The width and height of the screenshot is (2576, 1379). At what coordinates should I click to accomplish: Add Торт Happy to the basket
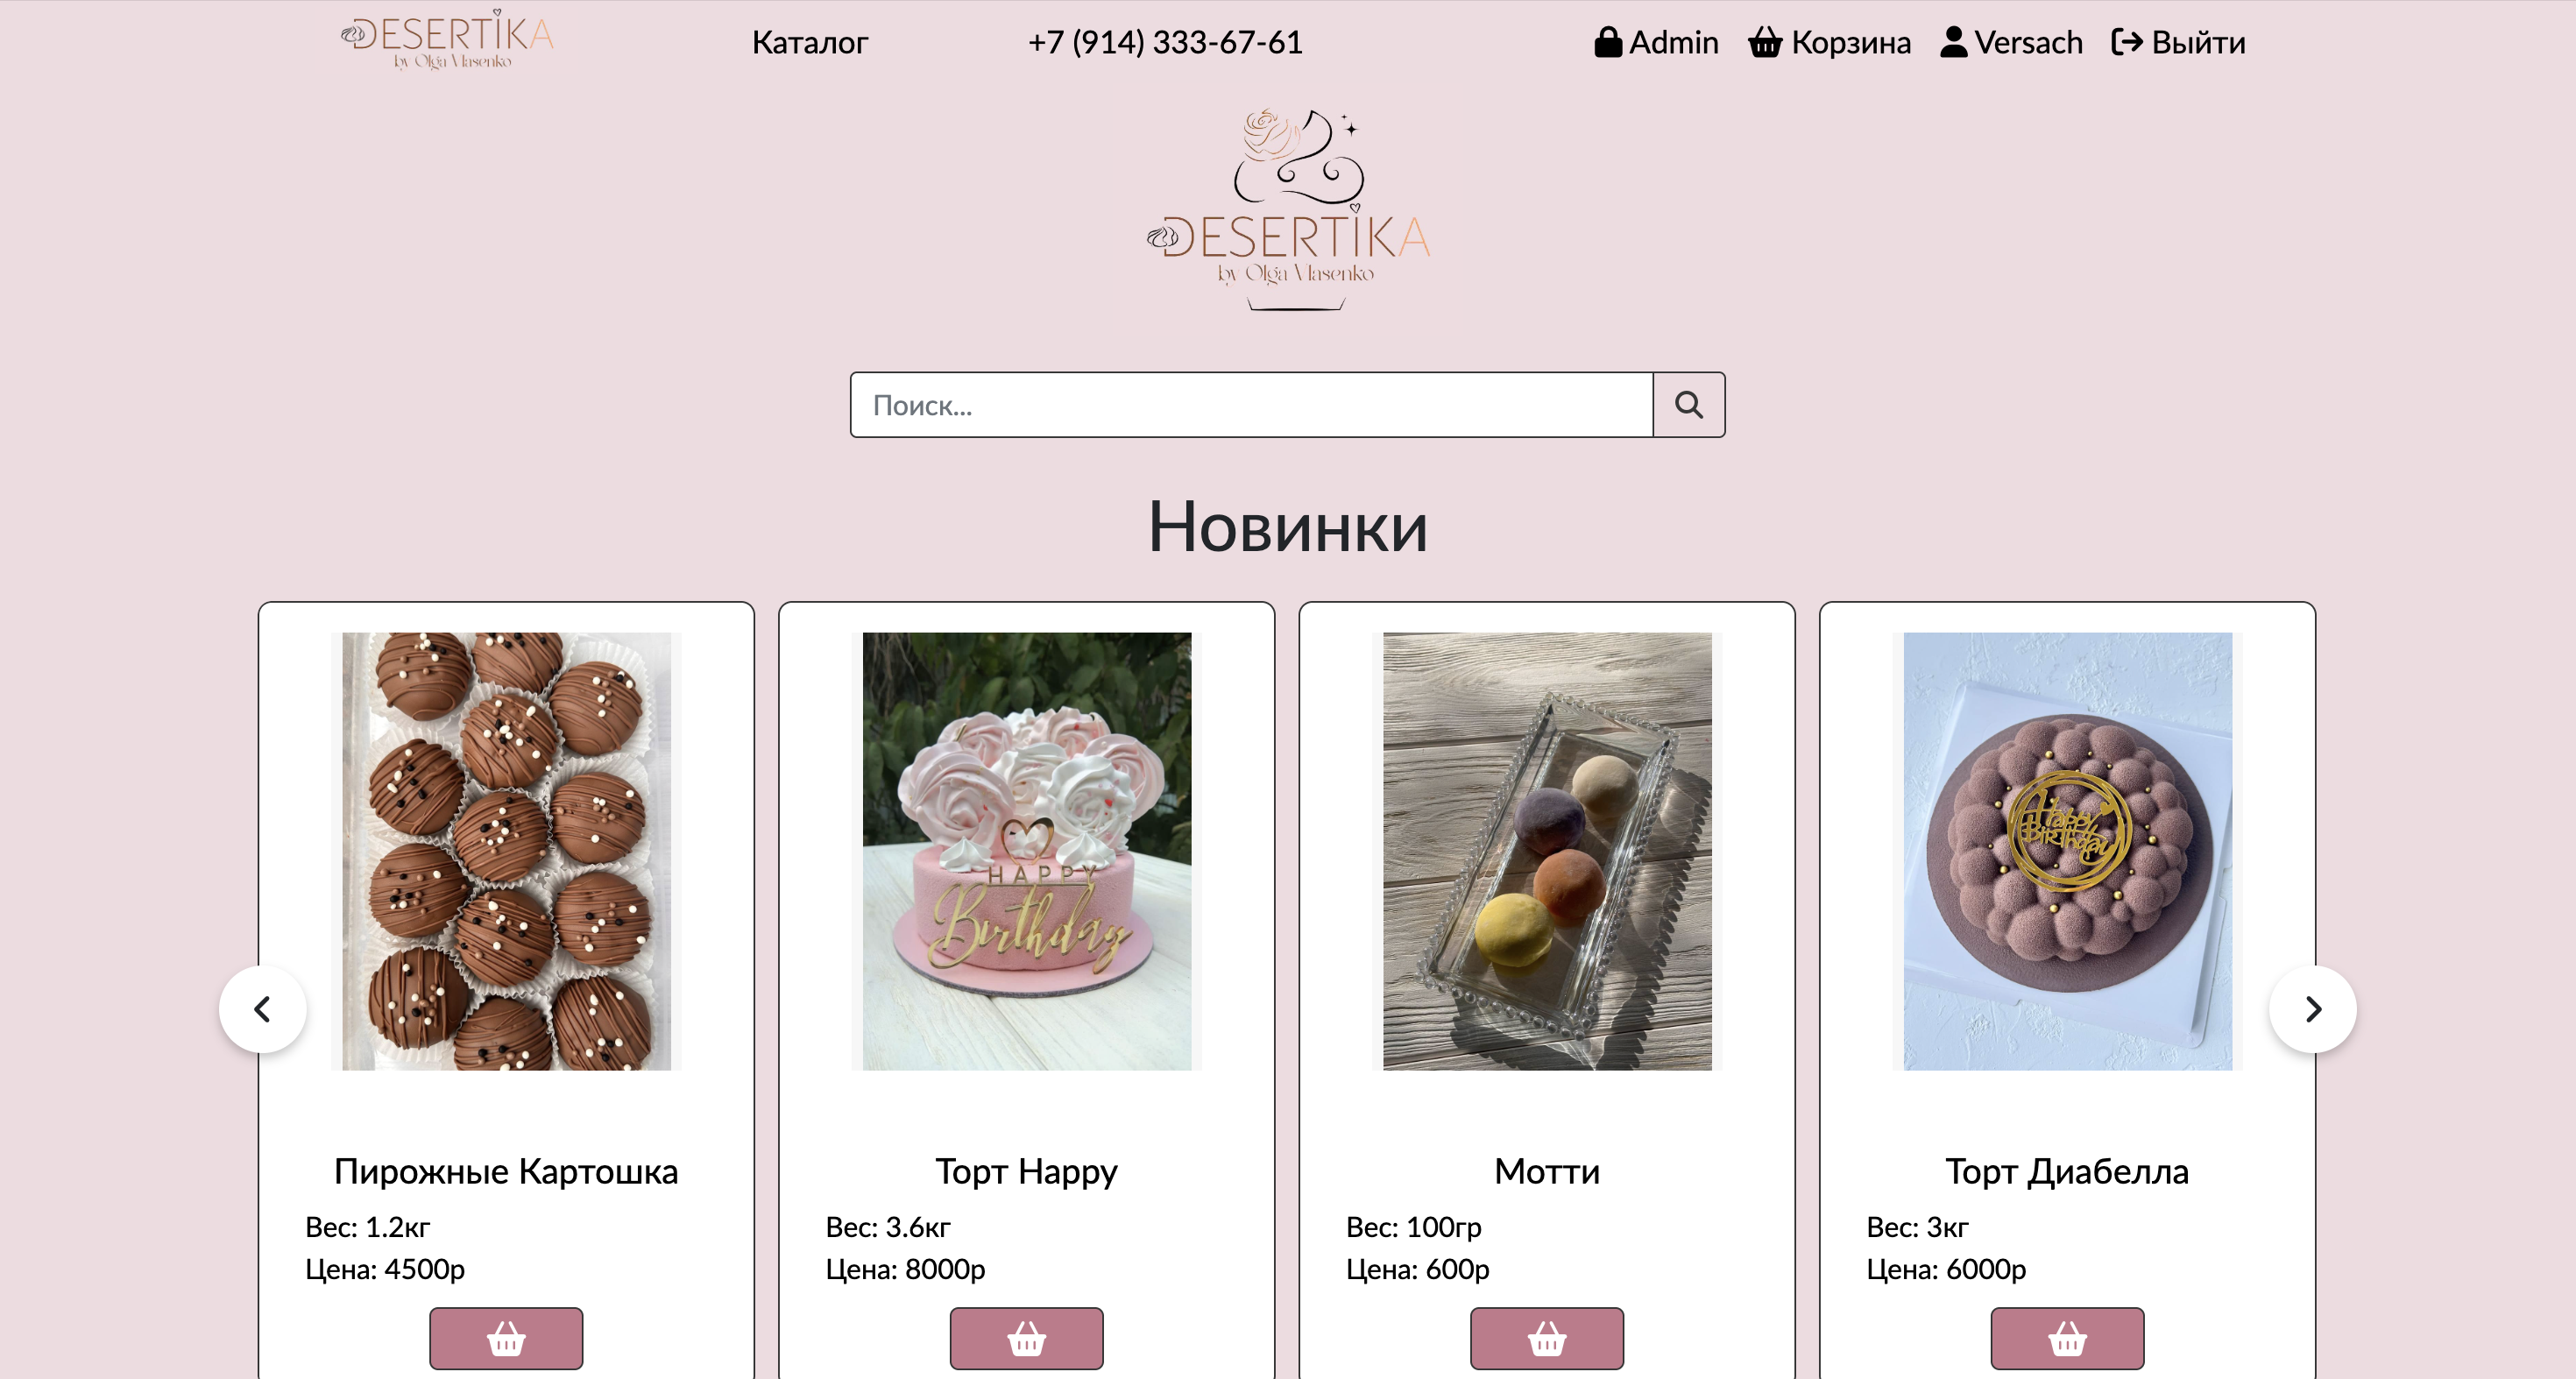coord(1026,1338)
